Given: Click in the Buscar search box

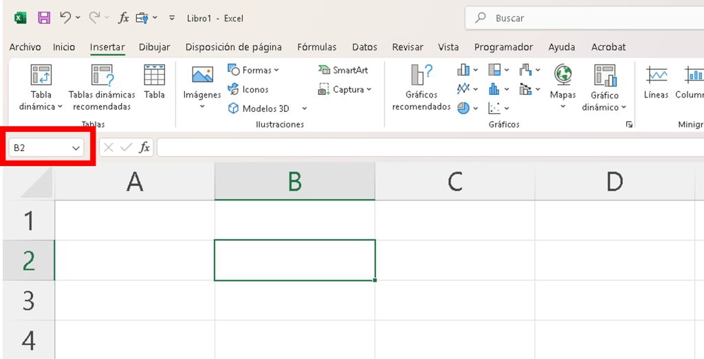Looking at the screenshot, I should point(584,19).
